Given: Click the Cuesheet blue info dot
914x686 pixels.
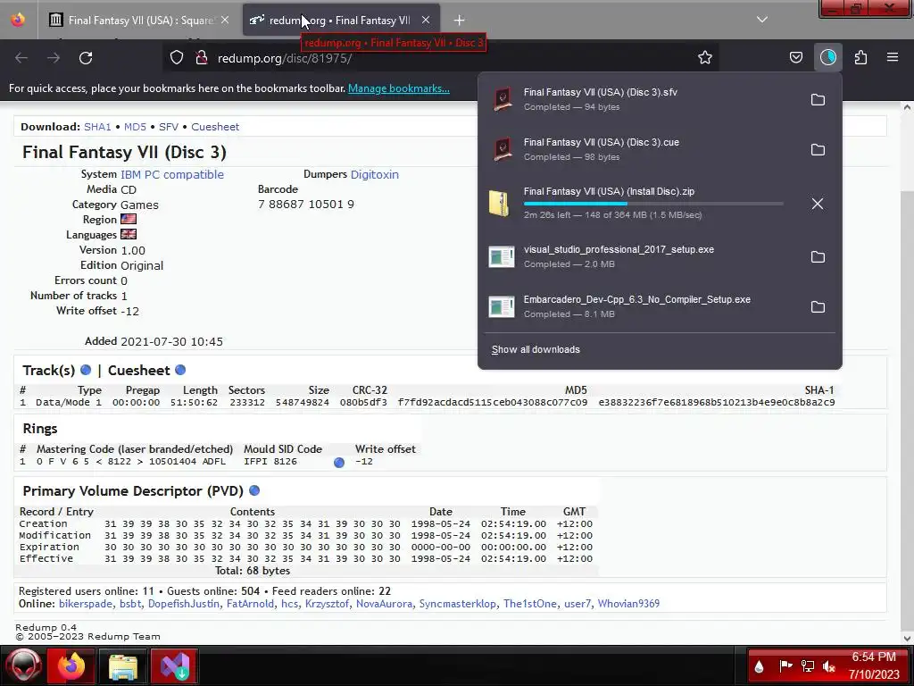Looking at the screenshot, I should 180,370.
